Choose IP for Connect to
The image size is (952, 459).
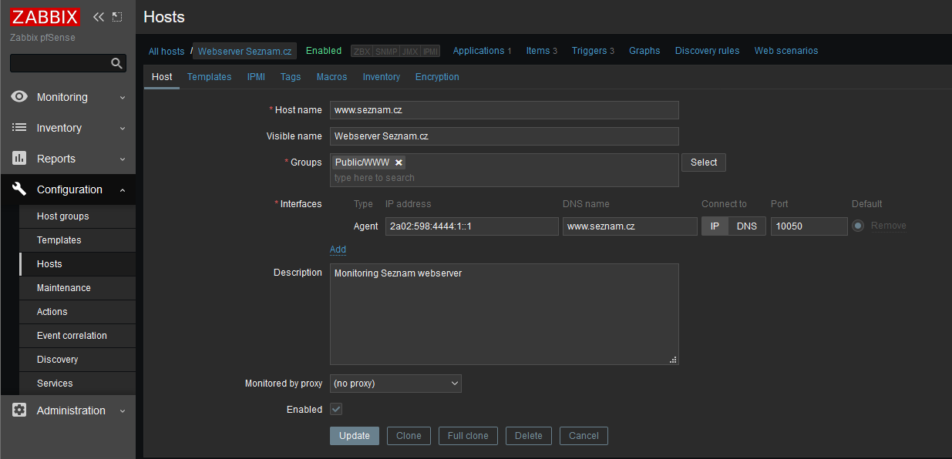pyautogui.click(x=715, y=226)
